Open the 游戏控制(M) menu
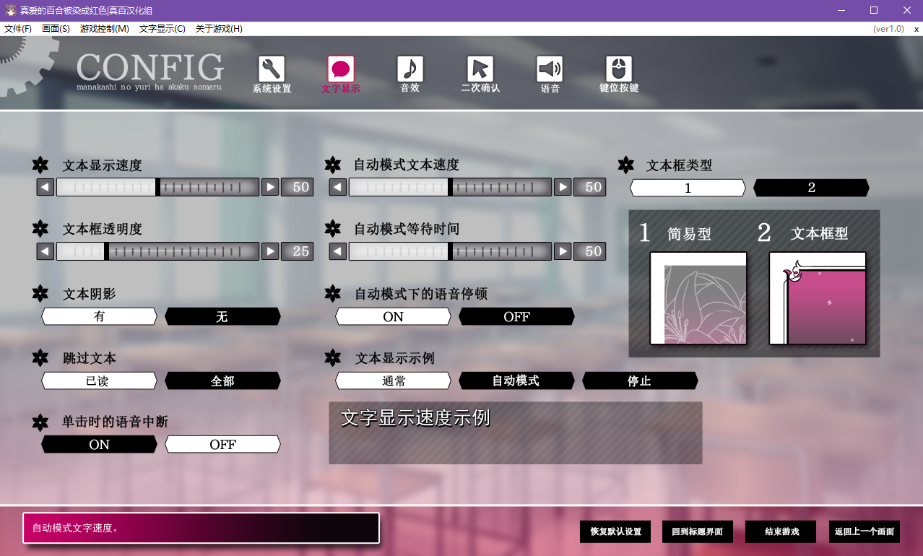The width and height of the screenshot is (923, 556). (104, 29)
